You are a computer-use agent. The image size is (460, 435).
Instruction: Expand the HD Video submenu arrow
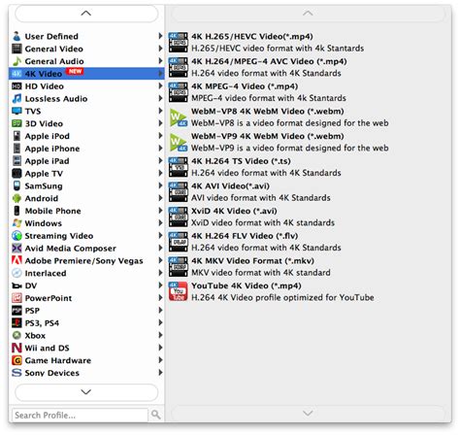(160, 85)
